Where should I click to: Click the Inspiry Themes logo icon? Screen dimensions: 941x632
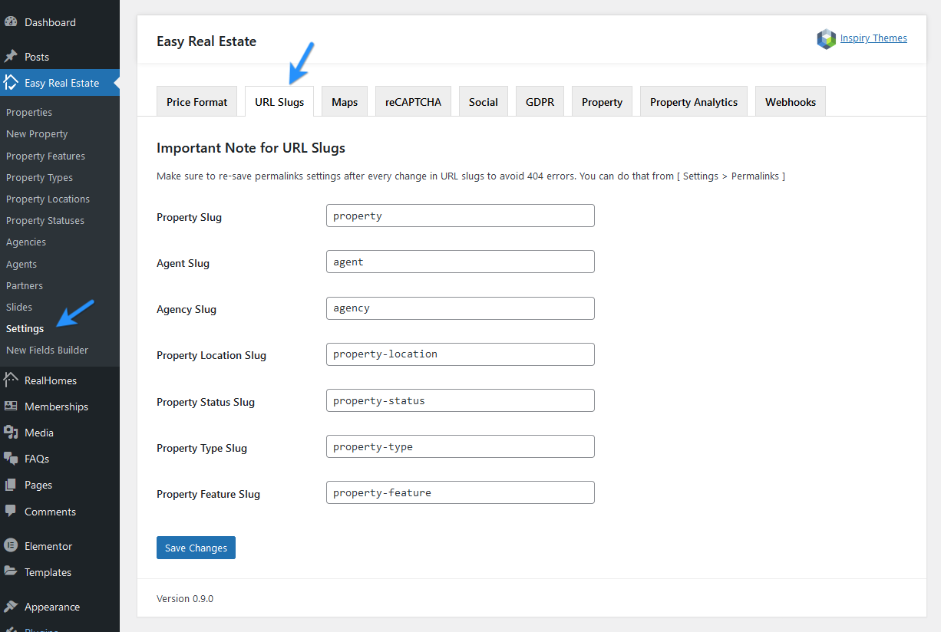tap(826, 39)
